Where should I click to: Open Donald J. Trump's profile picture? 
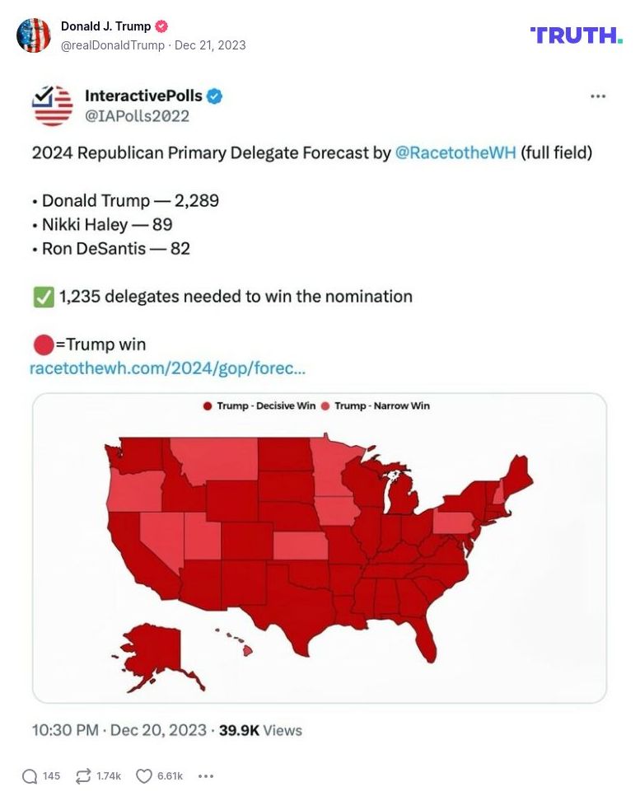[34, 35]
